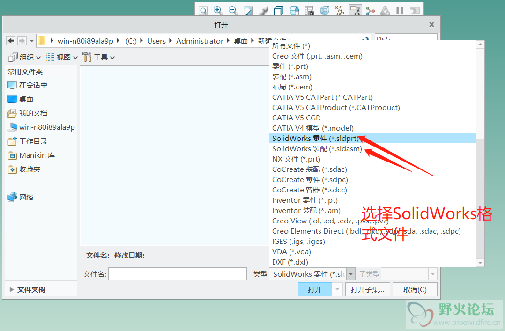Open the 子类型 dropdown arrow
505x331 pixels.
click(433, 274)
